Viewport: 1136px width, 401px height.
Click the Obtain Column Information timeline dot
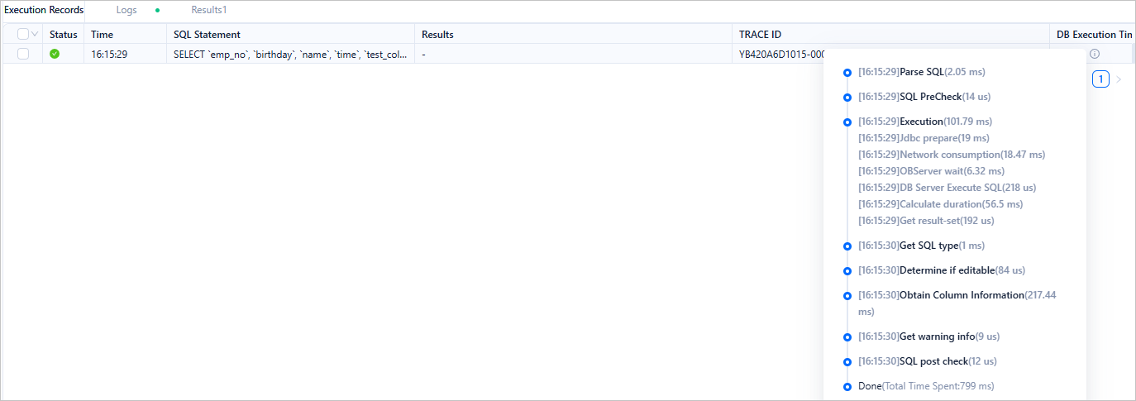click(x=847, y=296)
